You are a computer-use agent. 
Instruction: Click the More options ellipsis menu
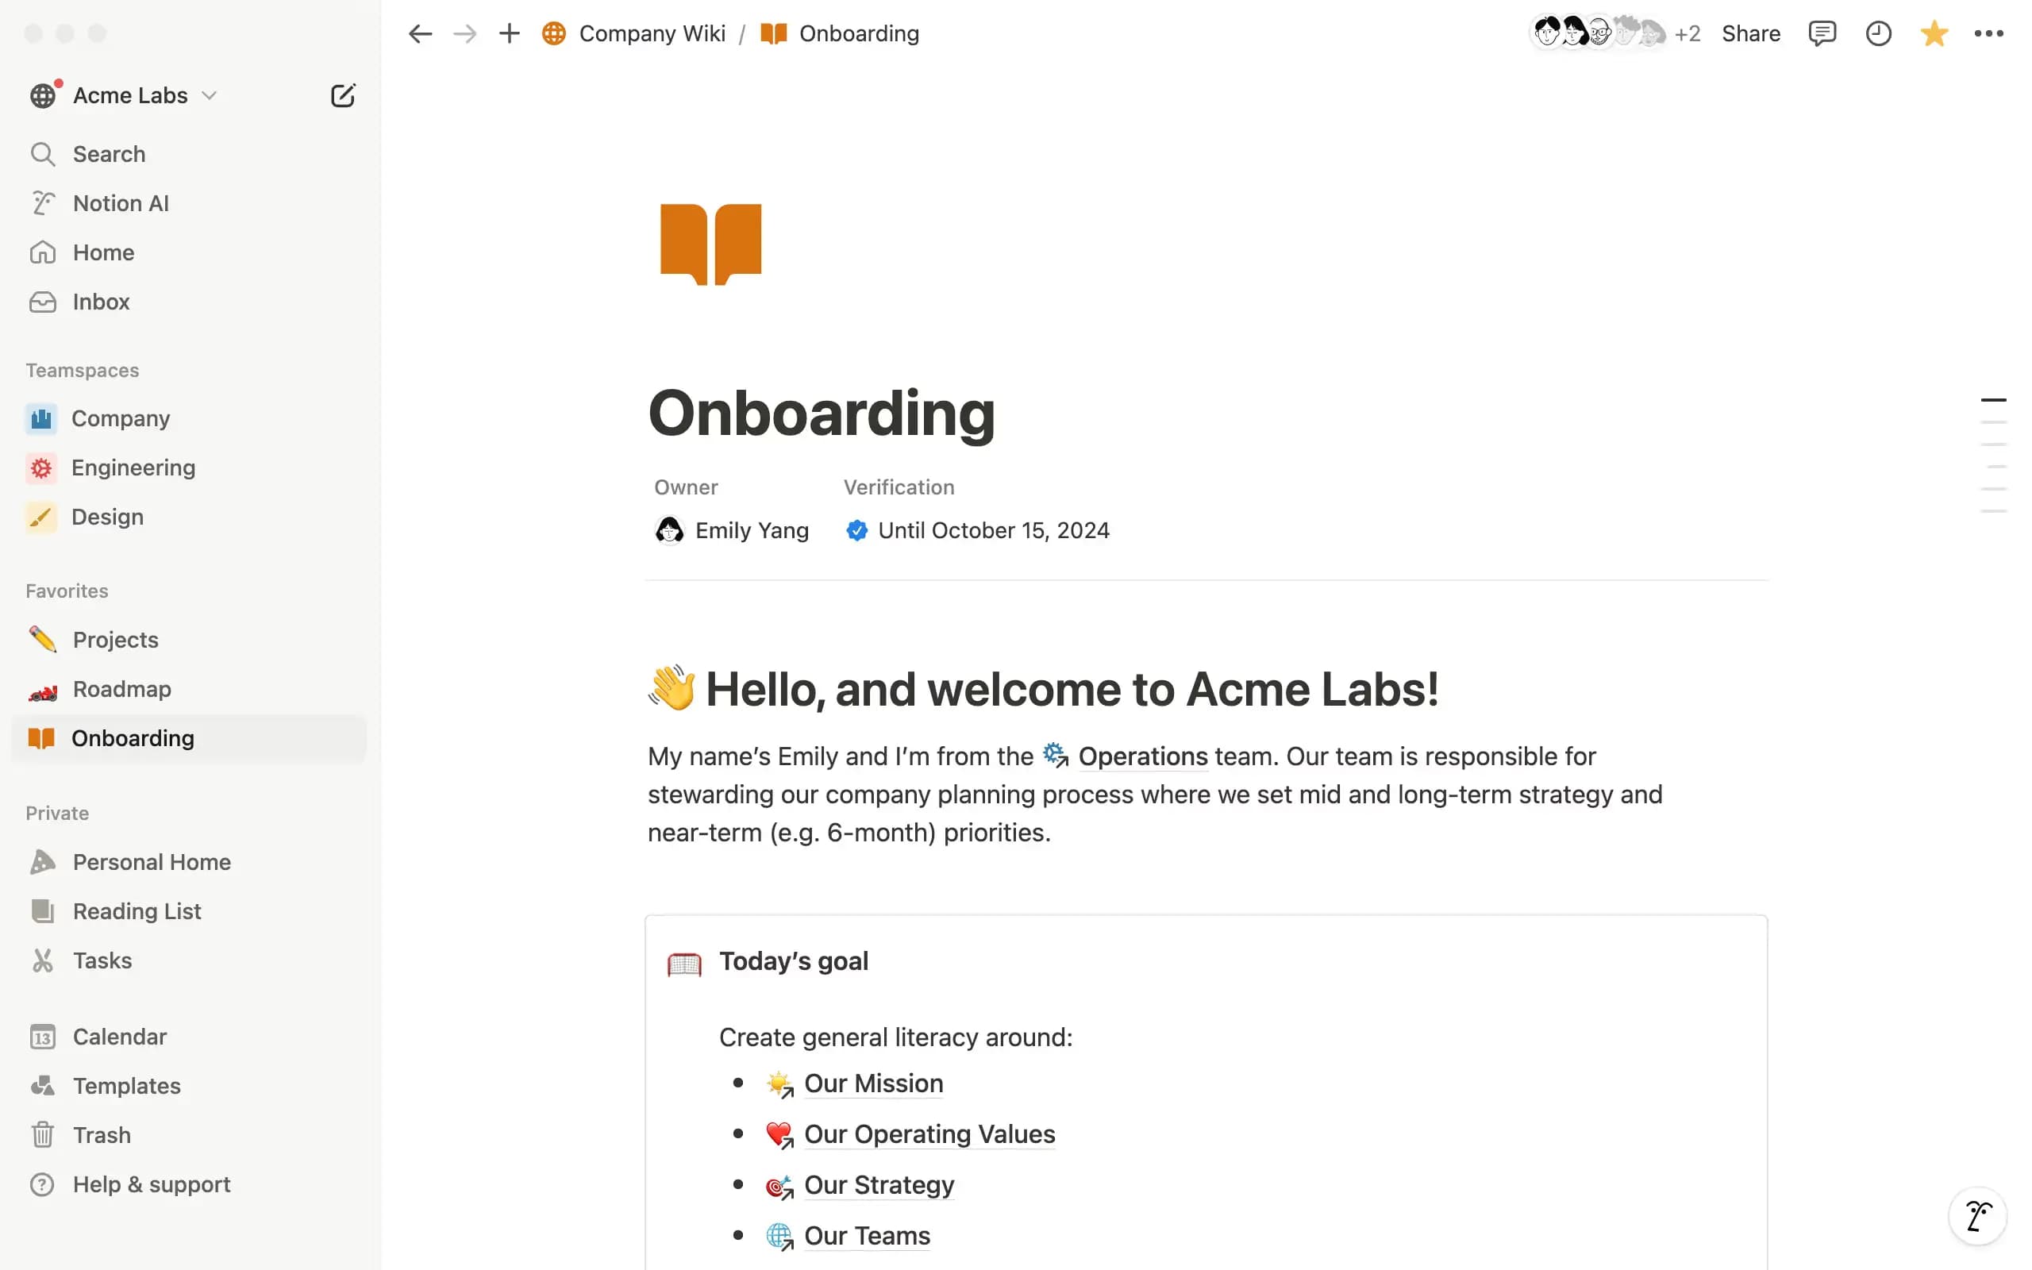(1991, 33)
